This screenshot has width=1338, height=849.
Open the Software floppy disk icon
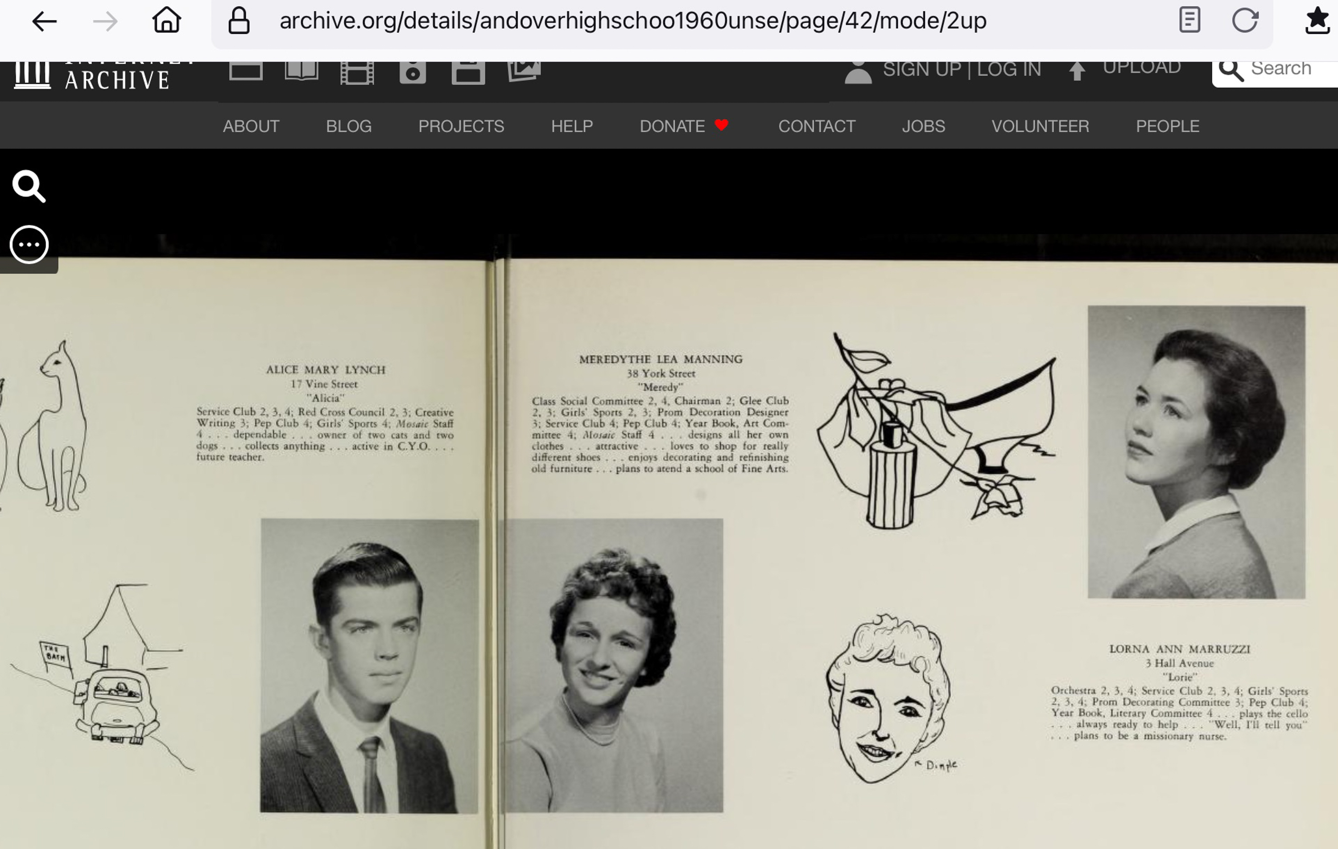pos(468,73)
